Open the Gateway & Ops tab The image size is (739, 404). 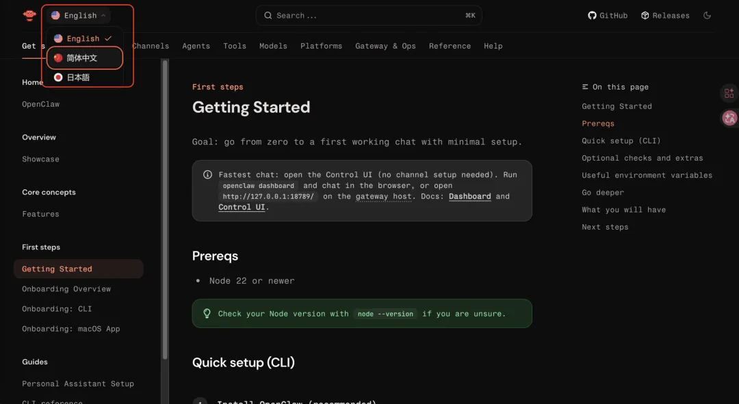pos(385,46)
